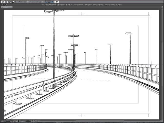Screen dimensions: 164x123
Task: Maximize the canvas window
Action: click(x=6, y=5)
